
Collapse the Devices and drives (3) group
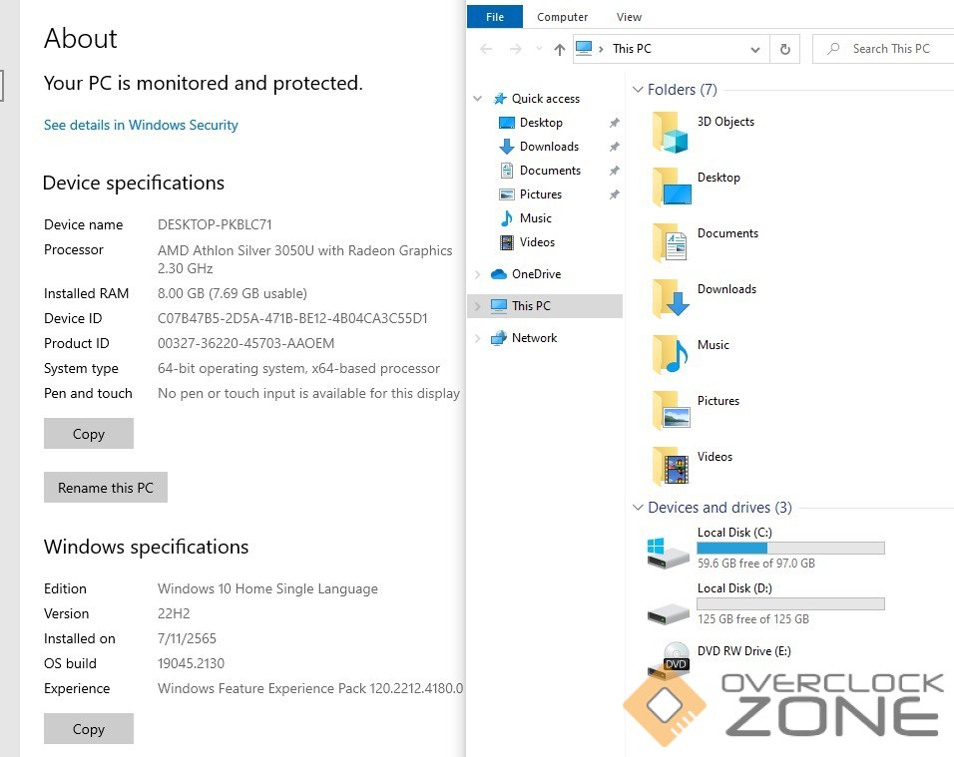pos(638,507)
